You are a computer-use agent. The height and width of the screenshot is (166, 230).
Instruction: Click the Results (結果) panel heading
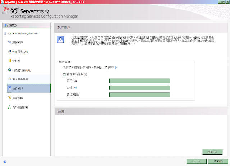coord(61,112)
